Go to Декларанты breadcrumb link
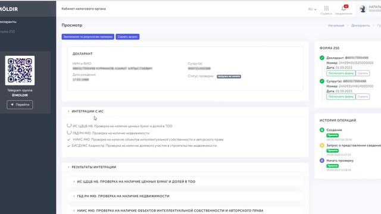Image resolution: width=381 pixels, height=214 pixels. coord(360,26)
